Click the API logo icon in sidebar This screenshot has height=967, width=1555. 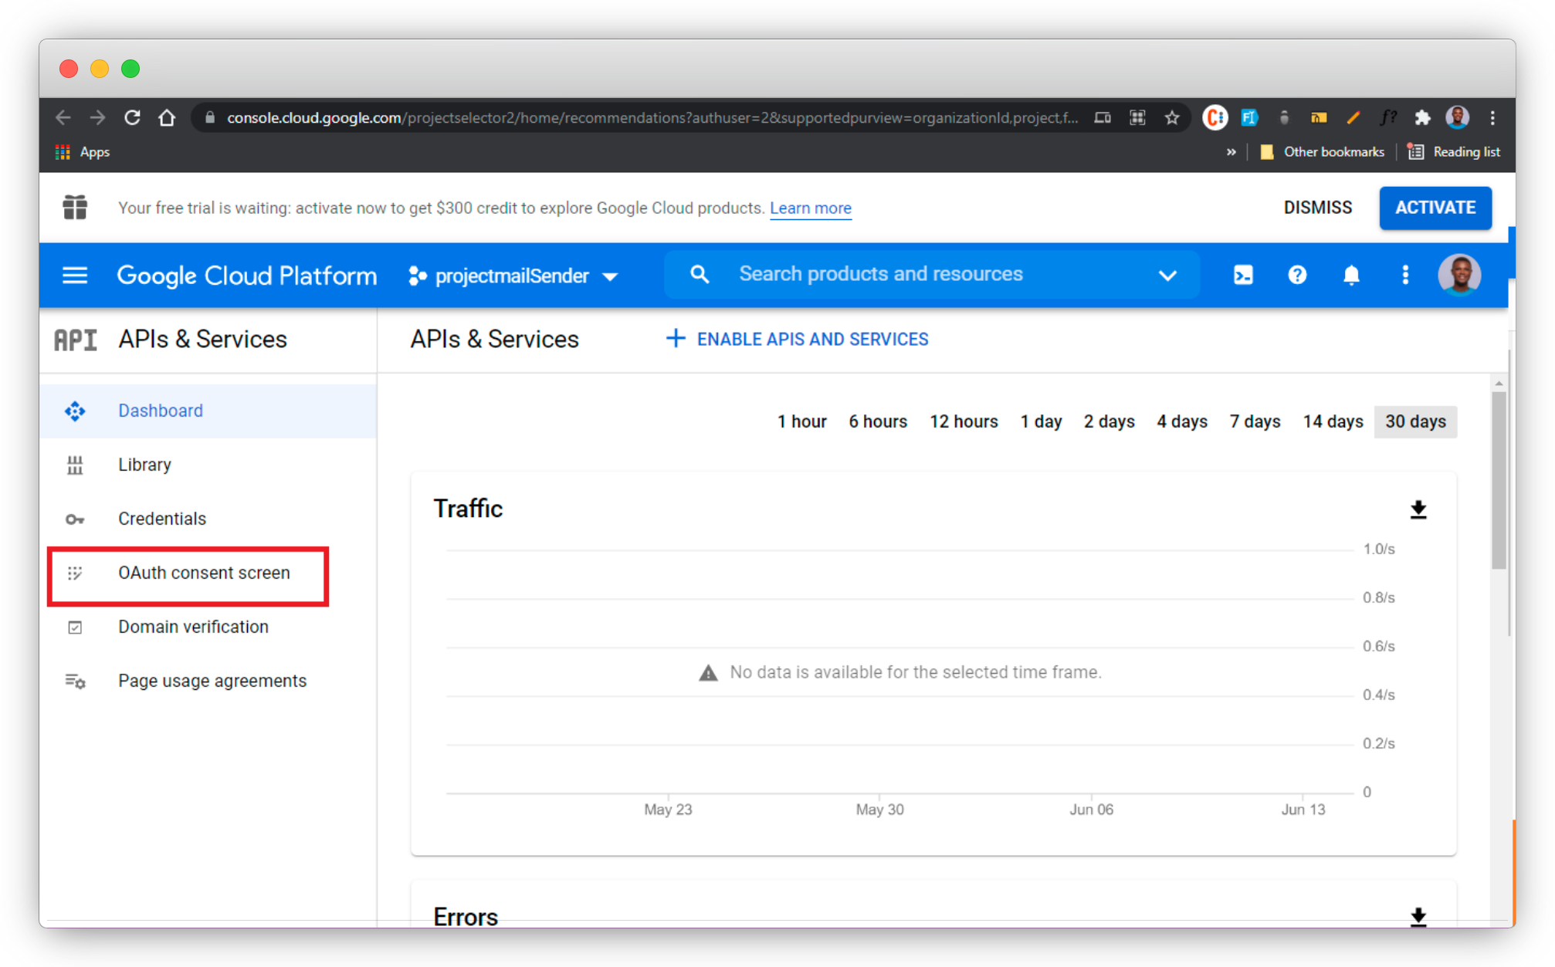pyautogui.click(x=75, y=340)
